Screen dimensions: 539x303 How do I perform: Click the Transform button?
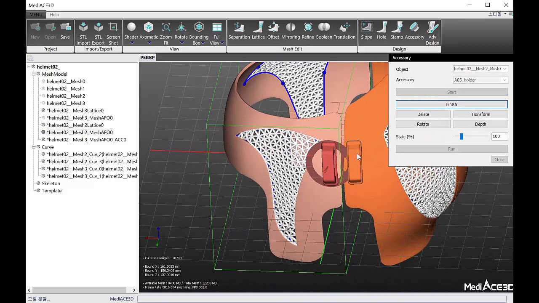[x=480, y=114]
